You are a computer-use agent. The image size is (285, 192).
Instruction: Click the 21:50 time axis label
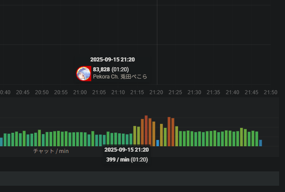(271, 92)
